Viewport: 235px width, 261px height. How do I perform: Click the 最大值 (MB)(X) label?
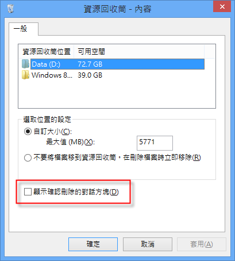pyautogui.click(x=71, y=142)
